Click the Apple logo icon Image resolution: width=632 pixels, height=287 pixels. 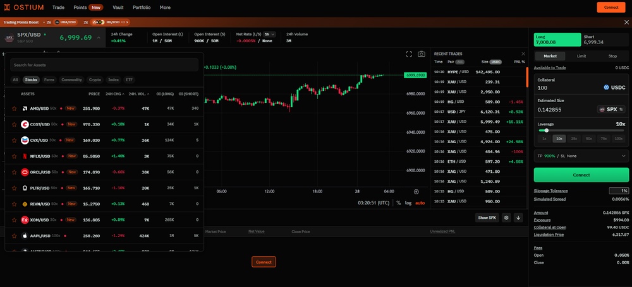coord(25,236)
